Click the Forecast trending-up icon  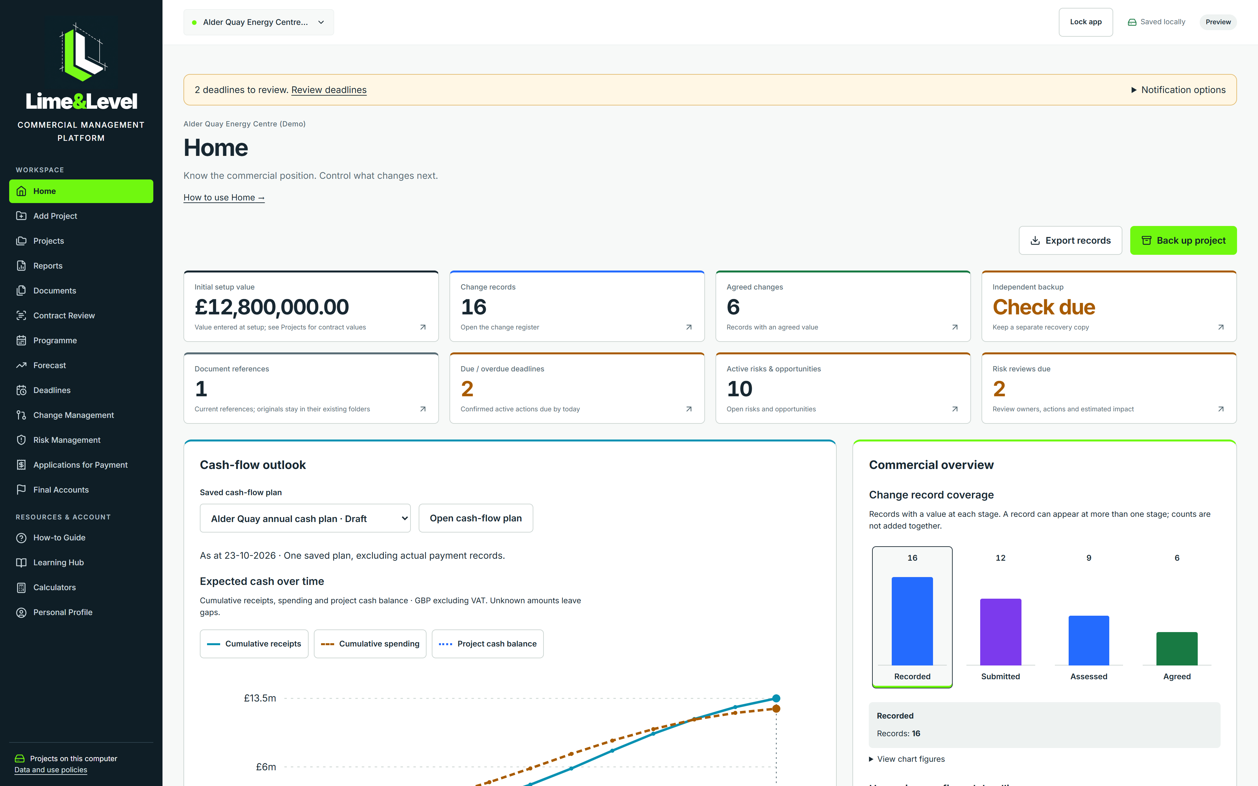[21, 365]
